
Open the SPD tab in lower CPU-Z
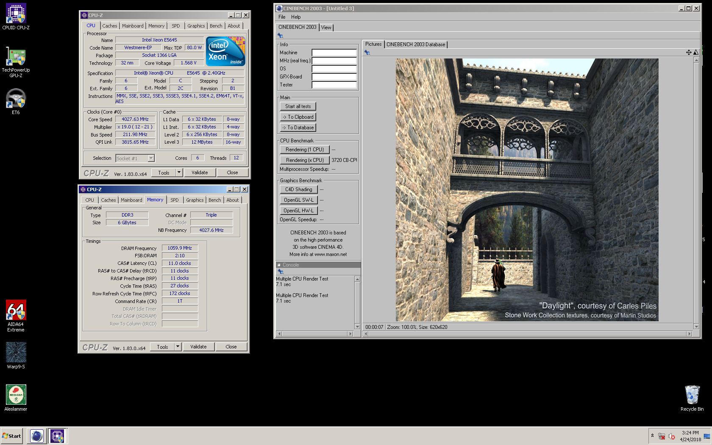(x=175, y=200)
